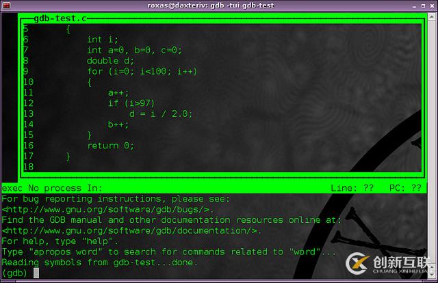438x283 pixels.
Task: Click the 'Reading symbols from gdb-test...done.' line
Action: 100,262
